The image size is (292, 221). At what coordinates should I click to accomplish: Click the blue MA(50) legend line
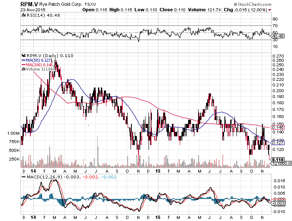23,60
